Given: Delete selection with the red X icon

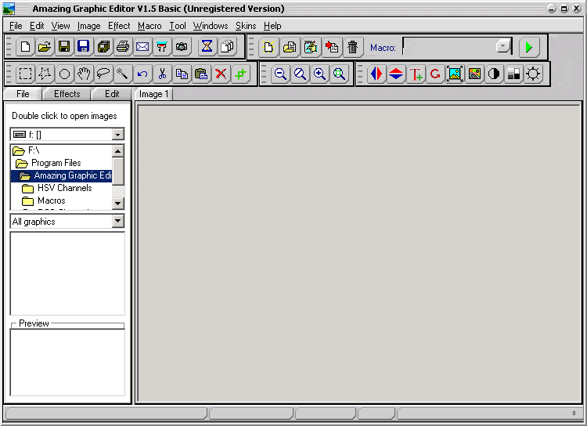Looking at the screenshot, I should pos(221,74).
